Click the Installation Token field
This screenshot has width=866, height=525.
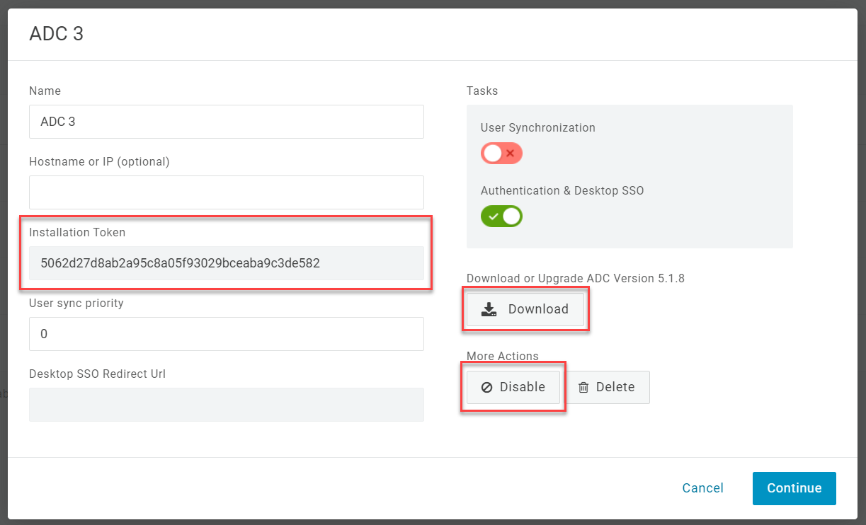click(226, 263)
